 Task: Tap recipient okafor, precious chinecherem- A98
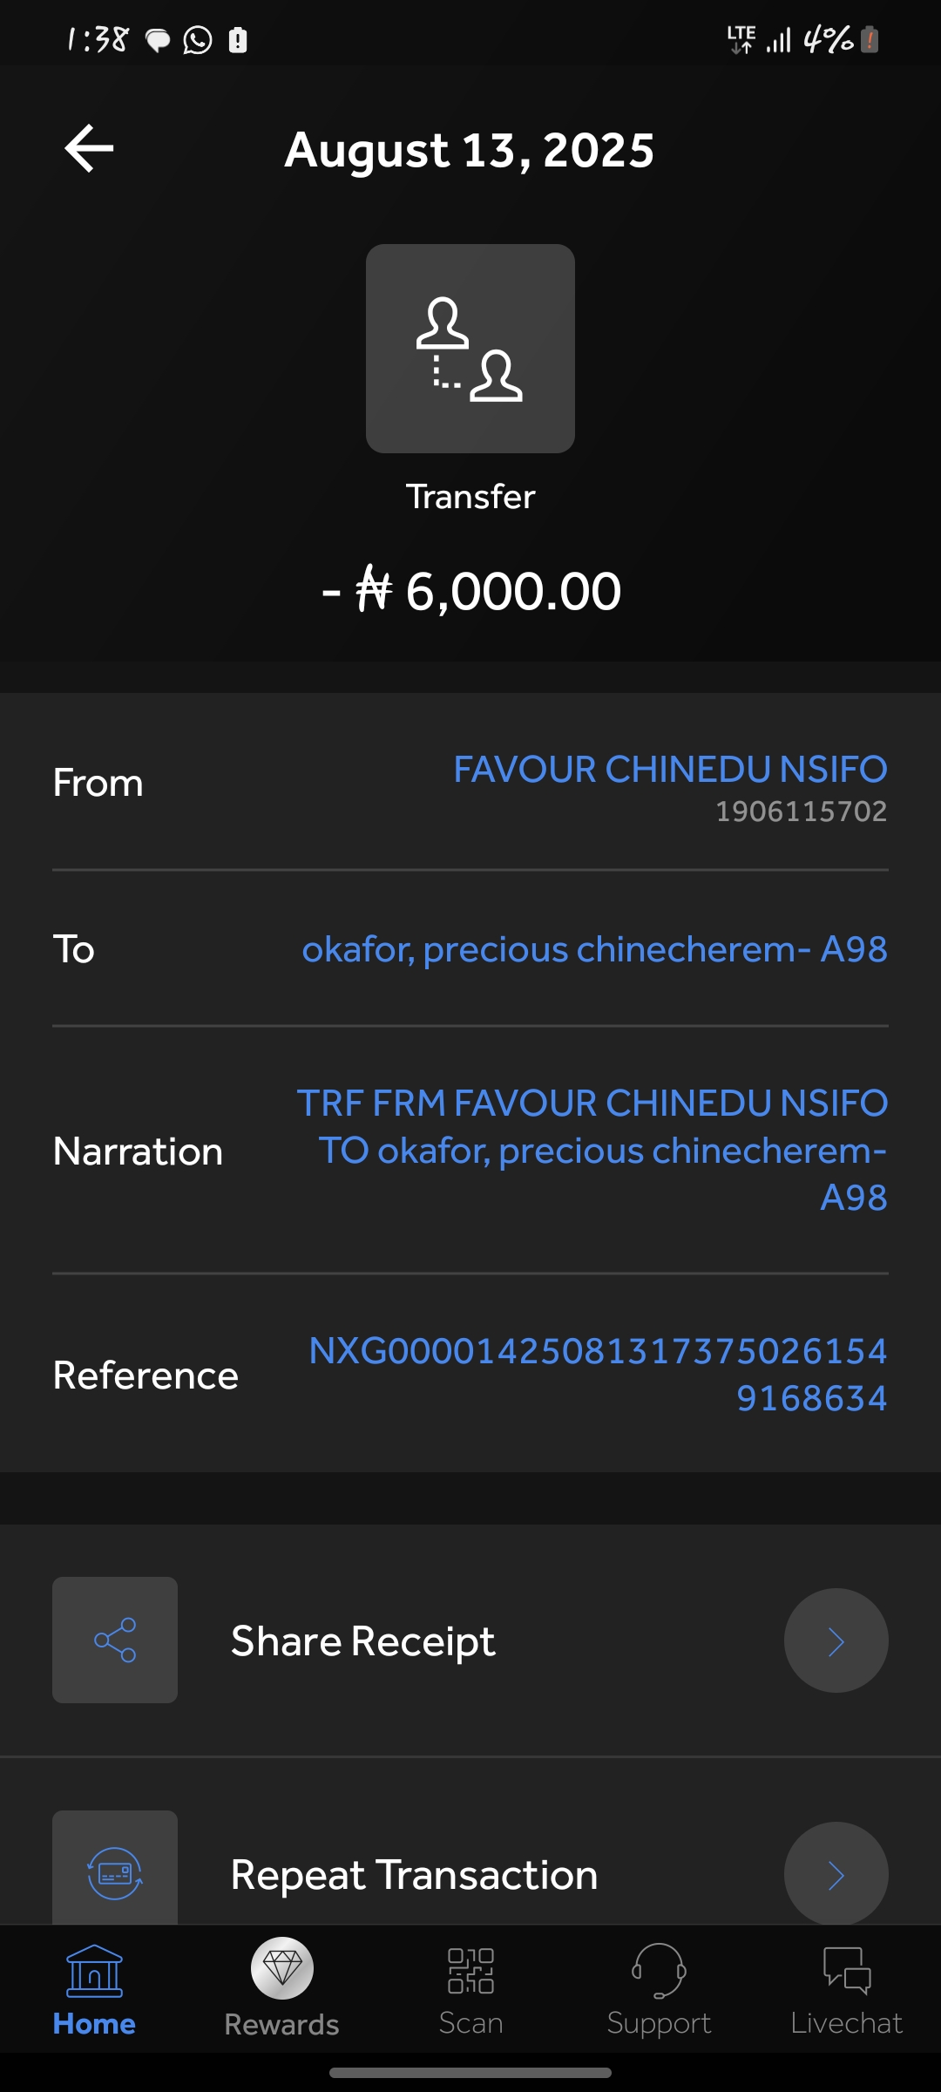coord(594,949)
